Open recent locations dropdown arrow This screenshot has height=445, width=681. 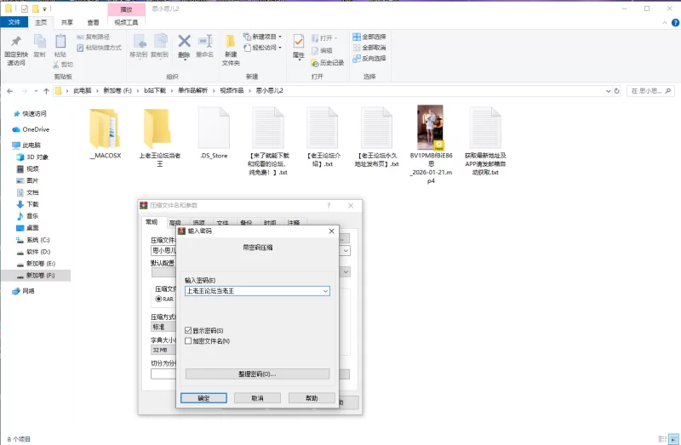point(36,91)
